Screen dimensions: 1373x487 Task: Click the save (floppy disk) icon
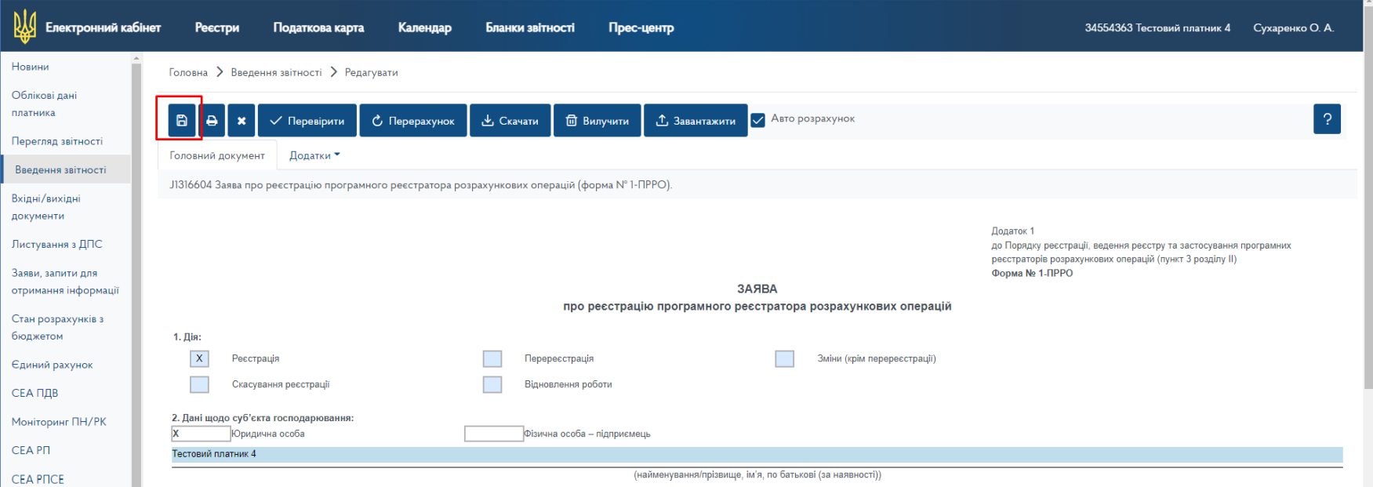(181, 121)
